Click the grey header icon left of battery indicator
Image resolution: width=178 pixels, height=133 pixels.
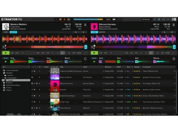click(69, 20)
